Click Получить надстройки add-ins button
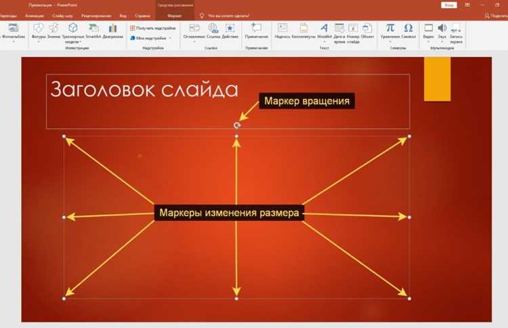This screenshot has height=328, width=508. click(152, 28)
